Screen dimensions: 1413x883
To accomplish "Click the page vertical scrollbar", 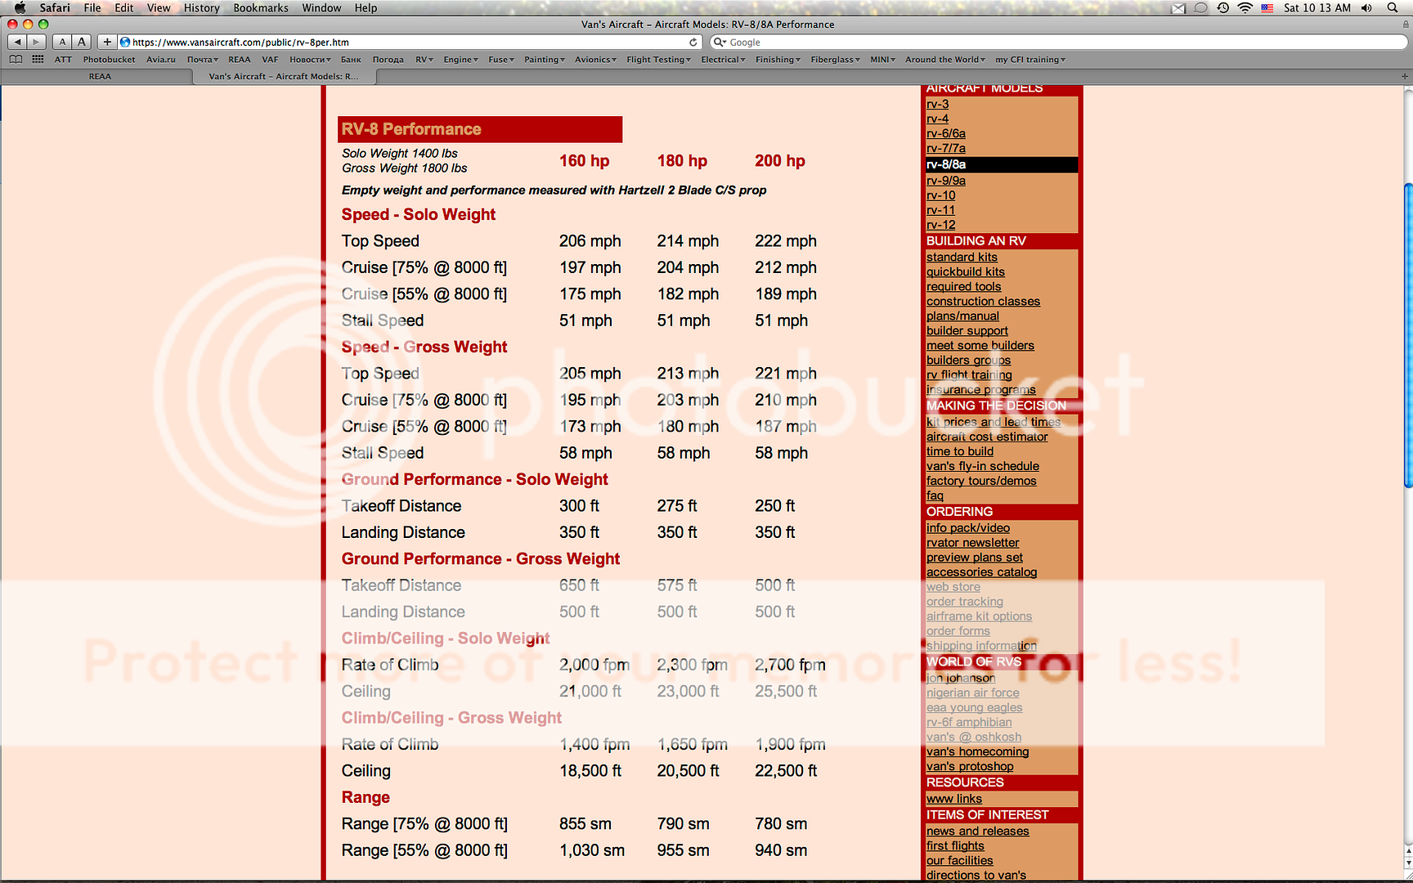I will (x=1407, y=335).
